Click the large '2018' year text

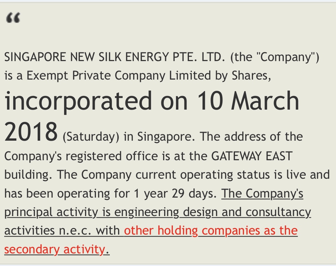click(x=31, y=132)
